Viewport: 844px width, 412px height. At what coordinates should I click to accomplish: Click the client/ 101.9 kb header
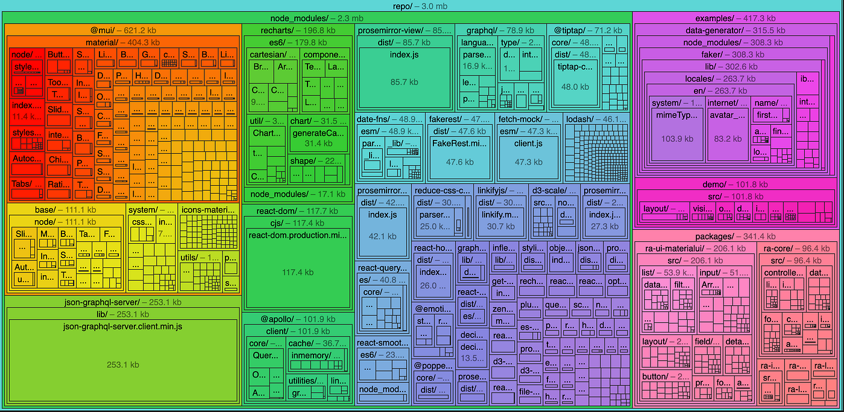[298, 331]
